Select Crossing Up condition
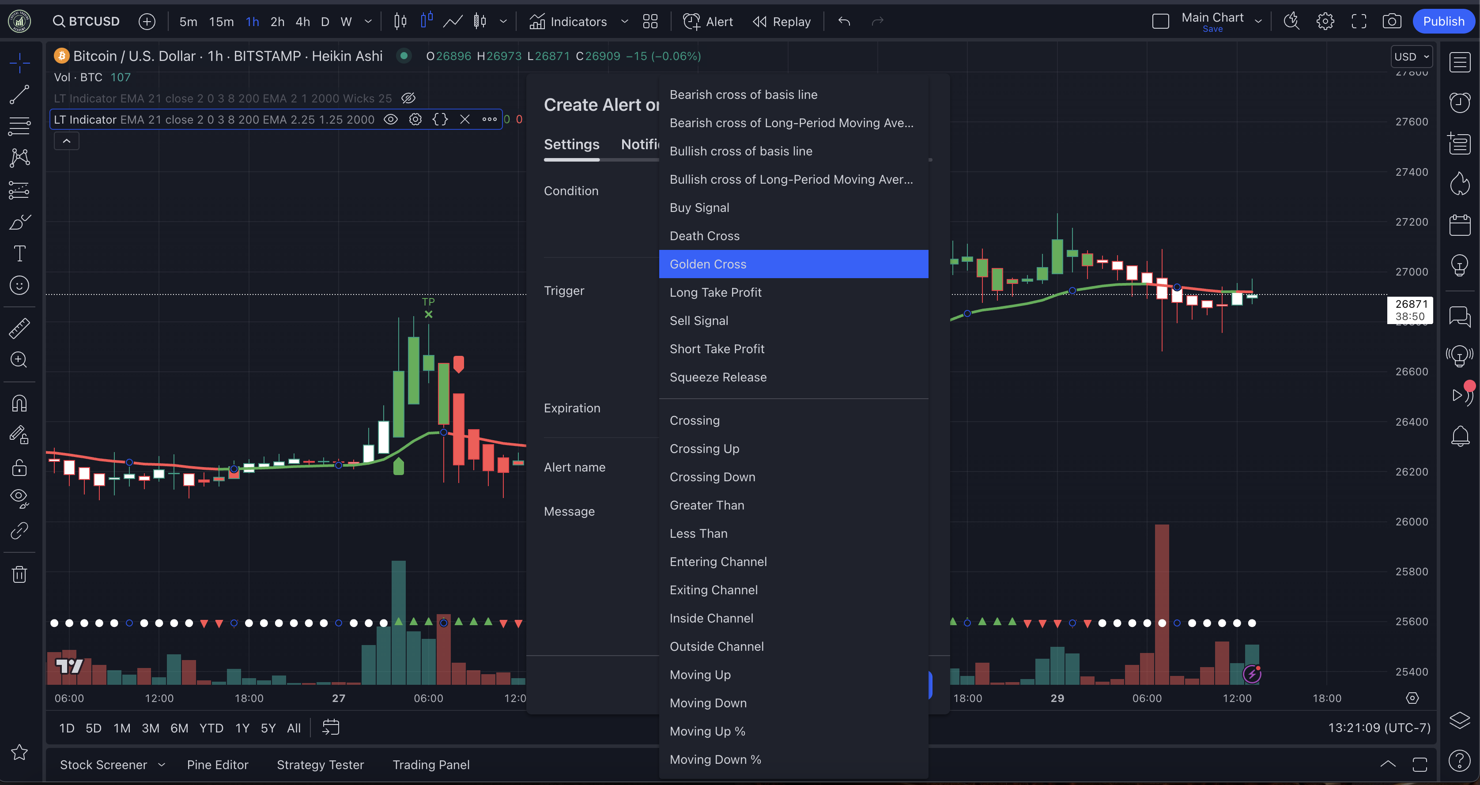 tap(793, 448)
